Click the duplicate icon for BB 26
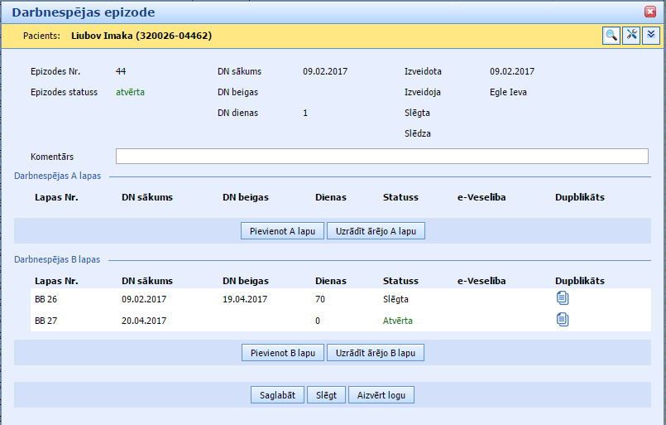Screen dimensions: 666x425 coord(563,298)
